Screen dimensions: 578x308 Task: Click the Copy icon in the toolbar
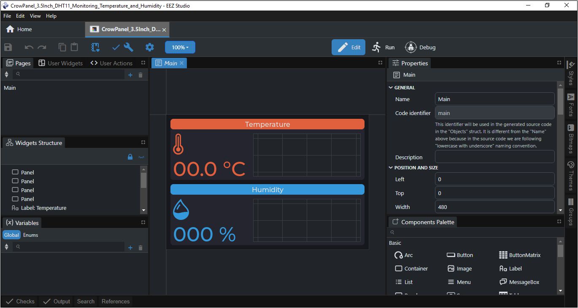click(62, 47)
